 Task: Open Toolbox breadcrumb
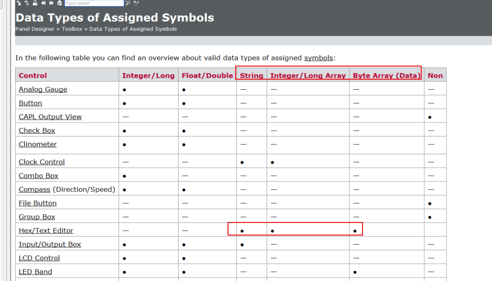72,29
